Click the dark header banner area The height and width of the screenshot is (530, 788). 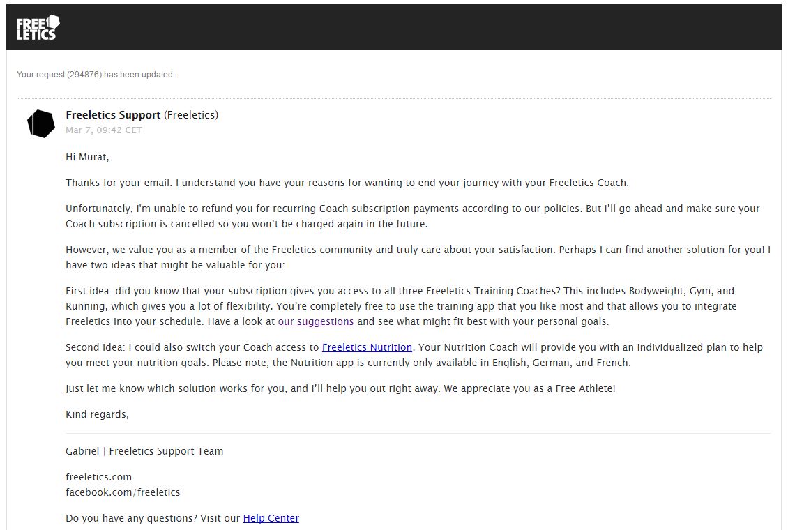[394, 27]
